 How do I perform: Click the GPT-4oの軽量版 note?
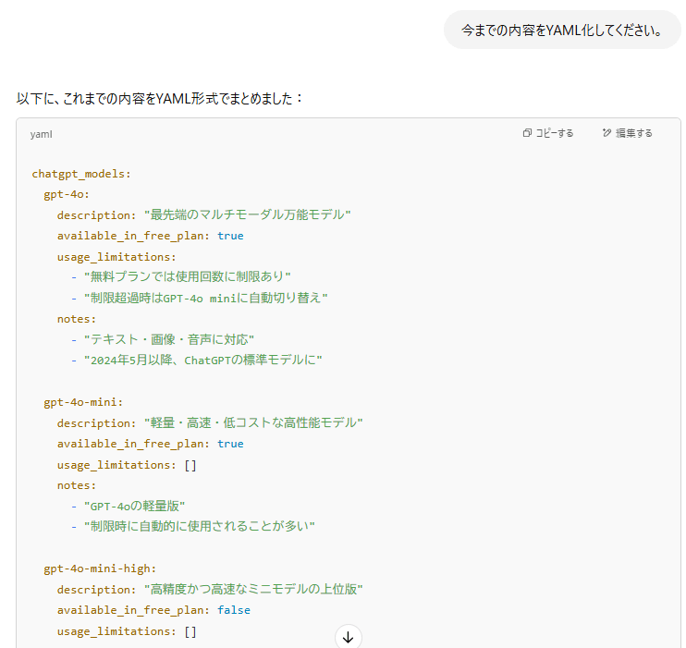[135, 506]
